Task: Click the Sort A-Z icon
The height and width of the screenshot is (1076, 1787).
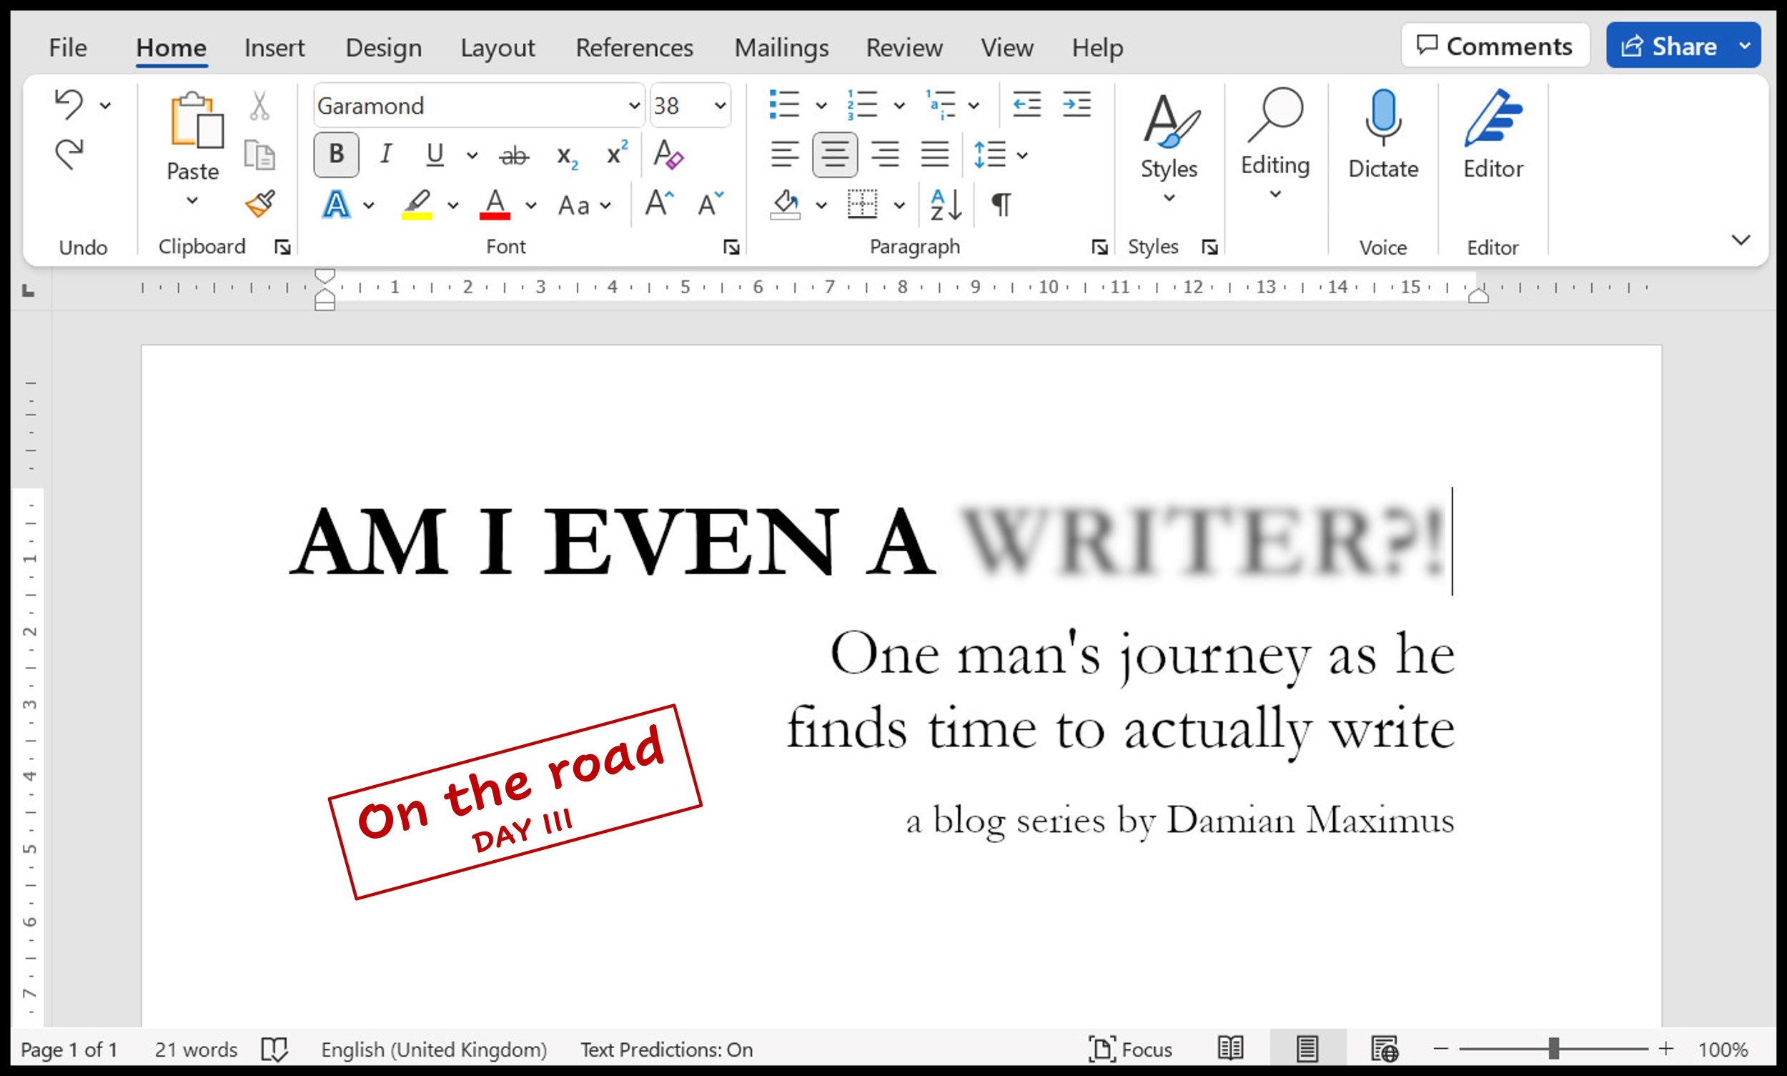Action: tap(946, 204)
